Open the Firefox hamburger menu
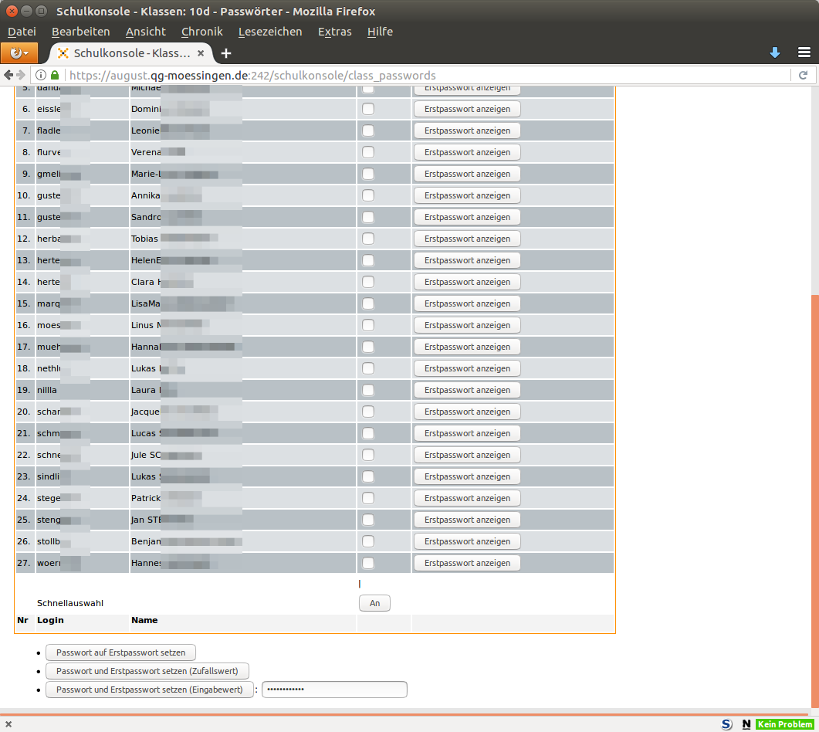 point(804,53)
